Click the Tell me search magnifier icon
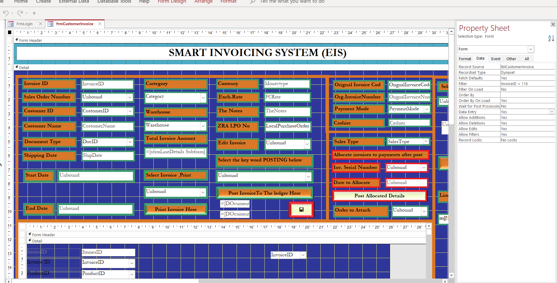The image size is (557, 283). [x=252, y=2]
